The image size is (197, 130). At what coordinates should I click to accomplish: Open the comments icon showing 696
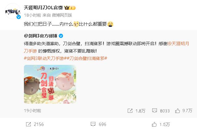tap(93, 124)
